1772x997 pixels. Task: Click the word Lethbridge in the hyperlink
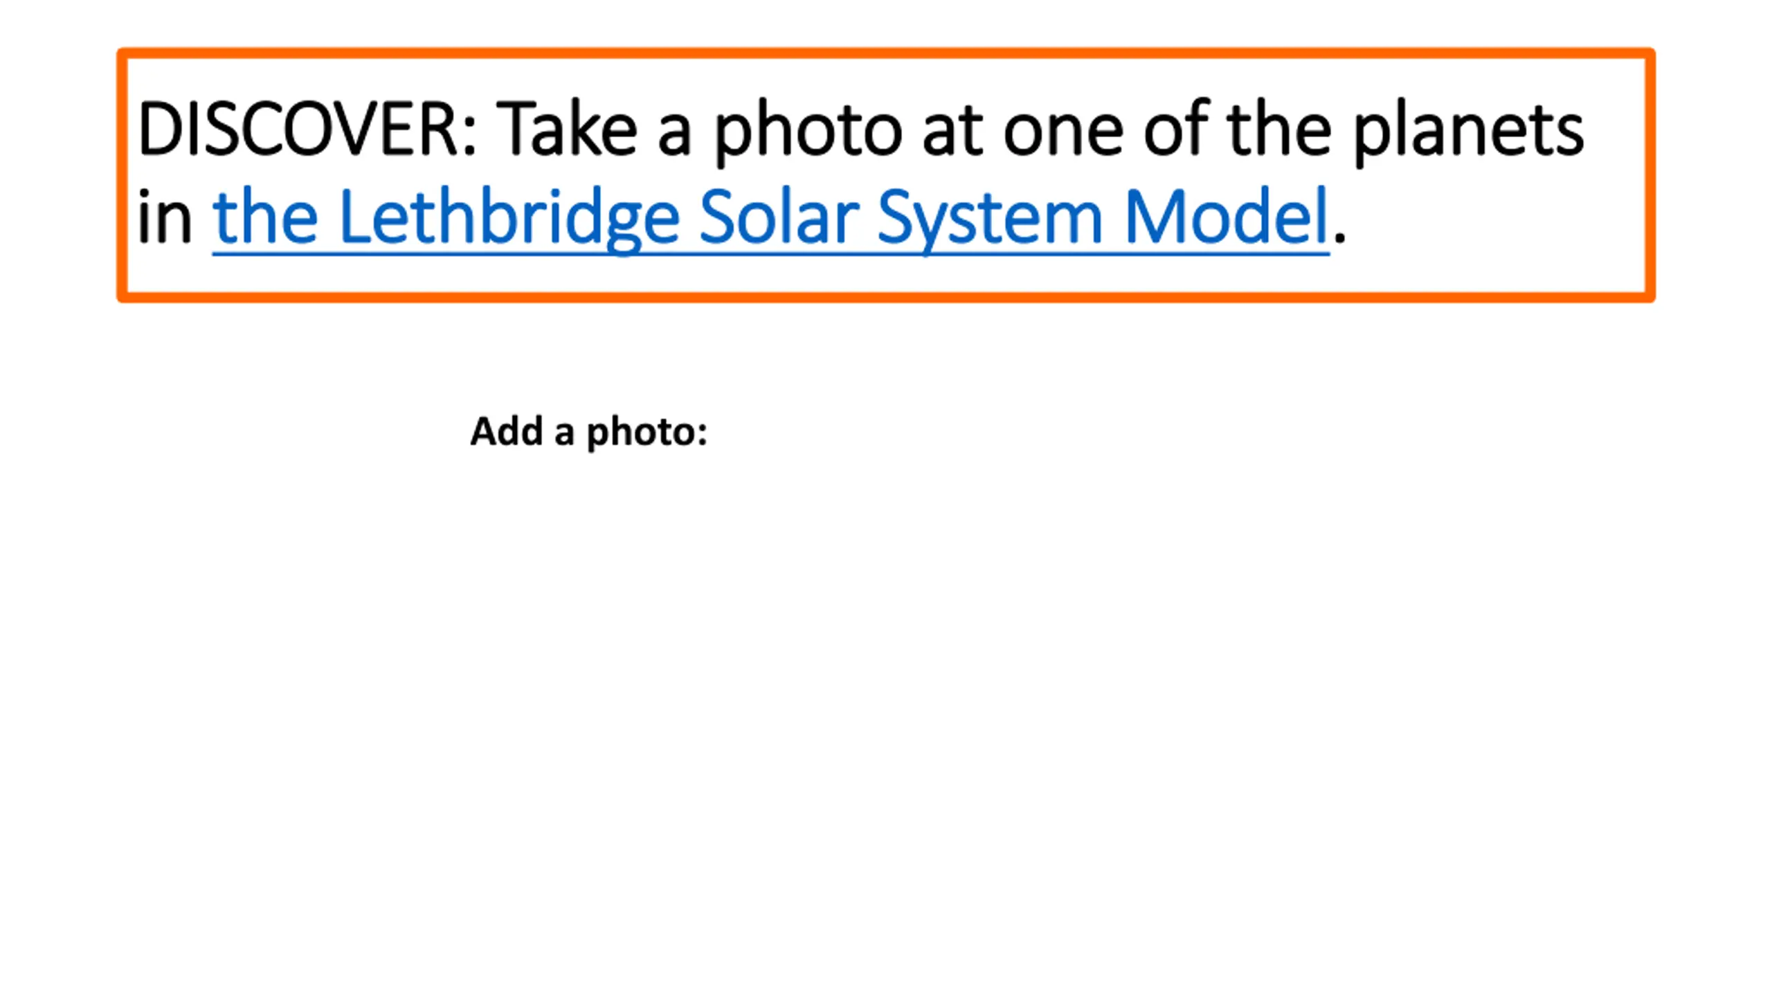point(509,217)
